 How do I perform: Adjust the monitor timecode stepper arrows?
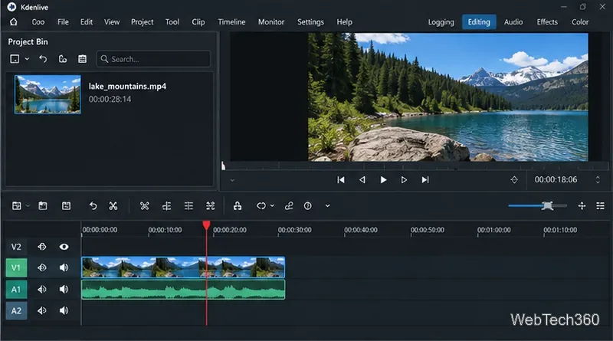[598, 180]
